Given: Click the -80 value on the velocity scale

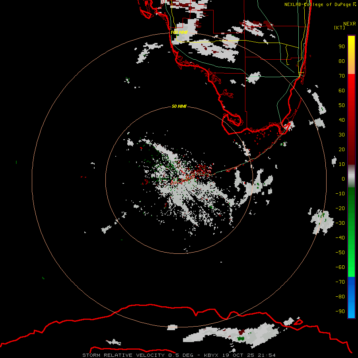Looking at the screenshot, I should pyautogui.click(x=340, y=297).
